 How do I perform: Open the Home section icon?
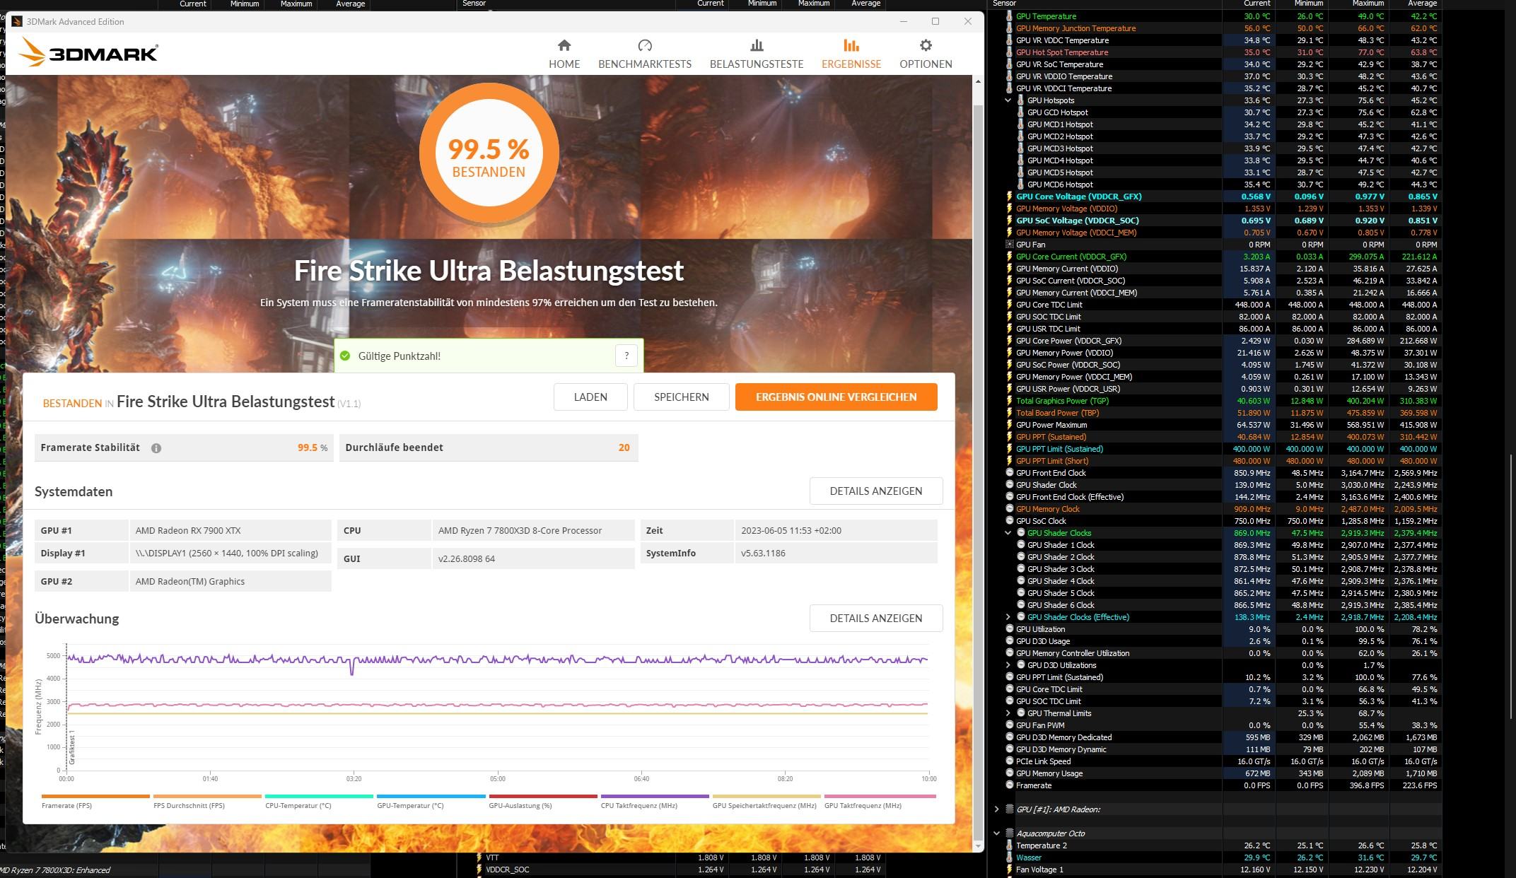pos(564,46)
